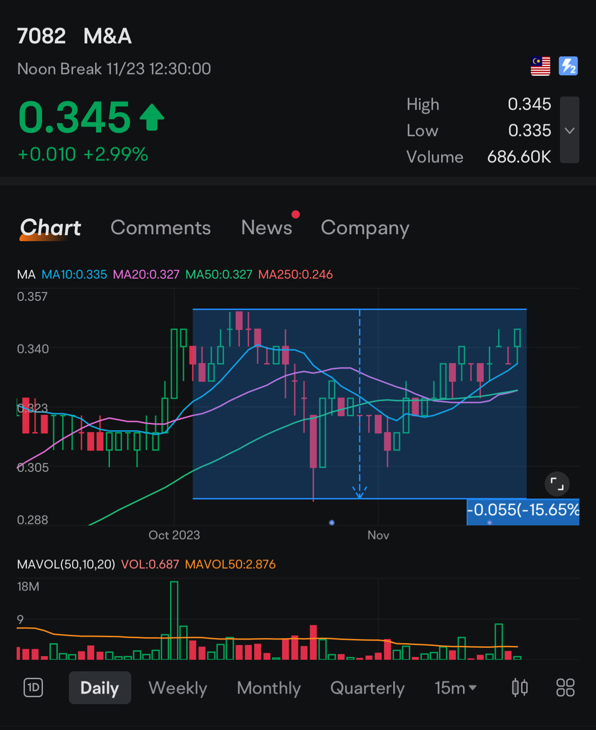Image resolution: width=596 pixels, height=730 pixels.
Task: Switch to the Comments tab
Action: tap(161, 228)
